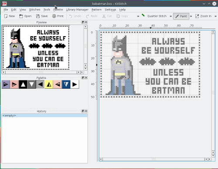This screenshot has width=218, height=169.
Task: Open the Edit menu
Action: pyautogui.click(x=14, y=10)
